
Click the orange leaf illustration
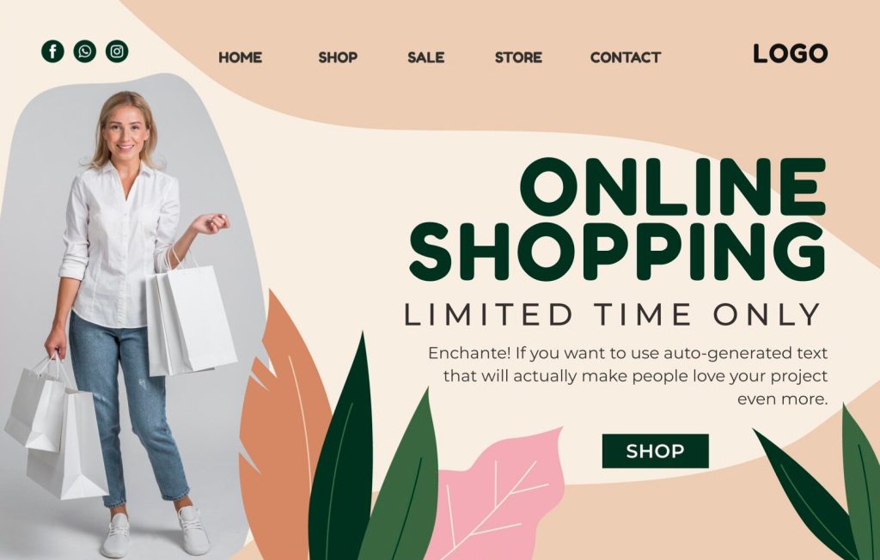285,427
